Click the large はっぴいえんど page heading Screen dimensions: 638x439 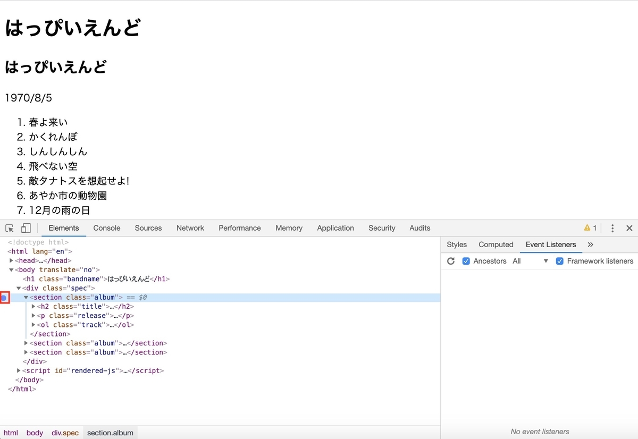click(72, 28)
